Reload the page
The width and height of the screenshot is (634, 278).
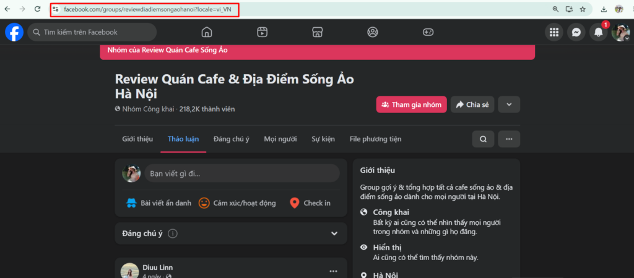[38, 9]
